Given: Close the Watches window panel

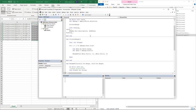Looking at the screenshot, I should click(175, 76).
